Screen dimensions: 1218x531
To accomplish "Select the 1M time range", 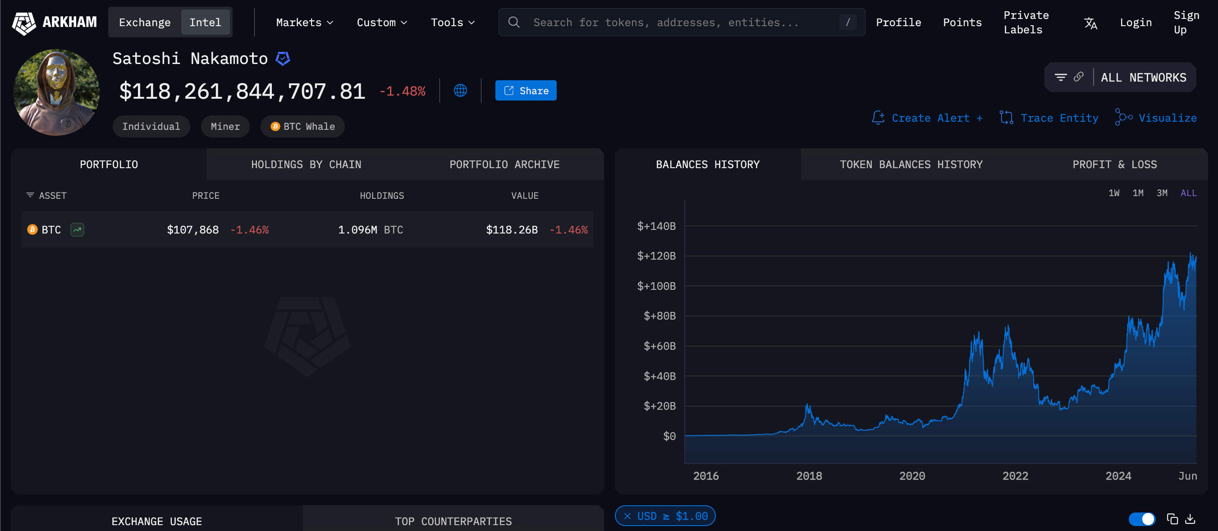I will click(x=1138, y=193).
